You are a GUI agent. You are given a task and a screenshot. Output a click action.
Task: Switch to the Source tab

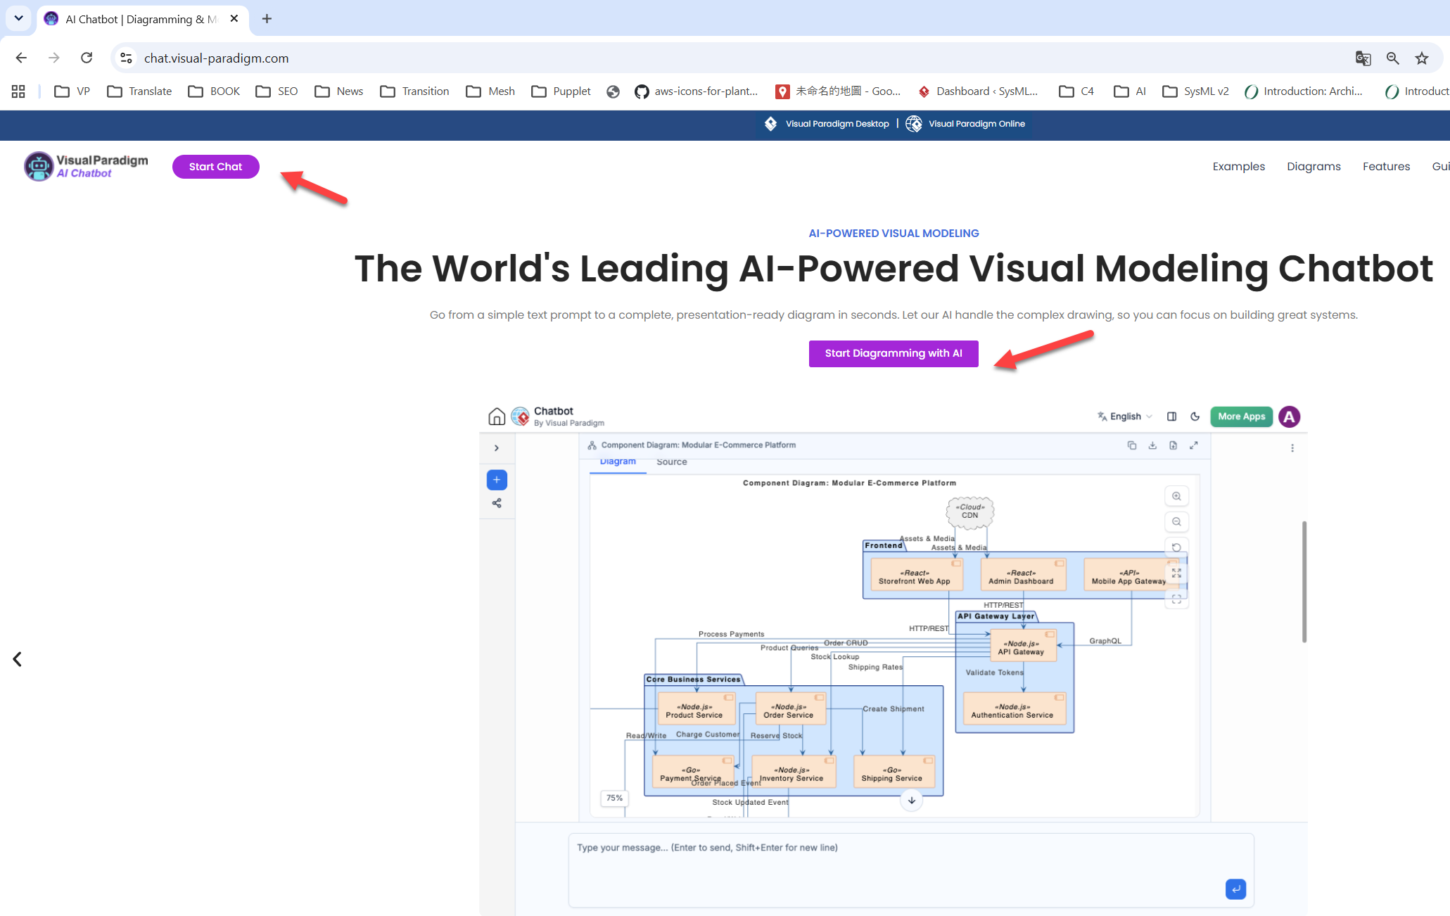click(672, 462)
